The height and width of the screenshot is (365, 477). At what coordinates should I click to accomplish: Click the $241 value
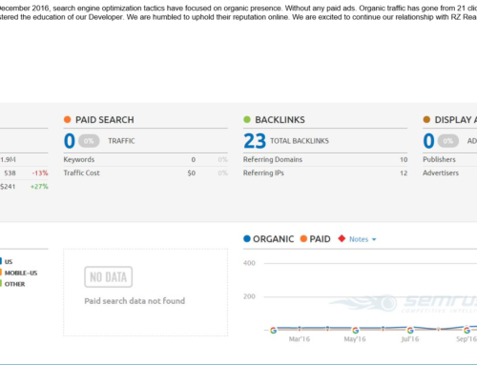(8, 187)
